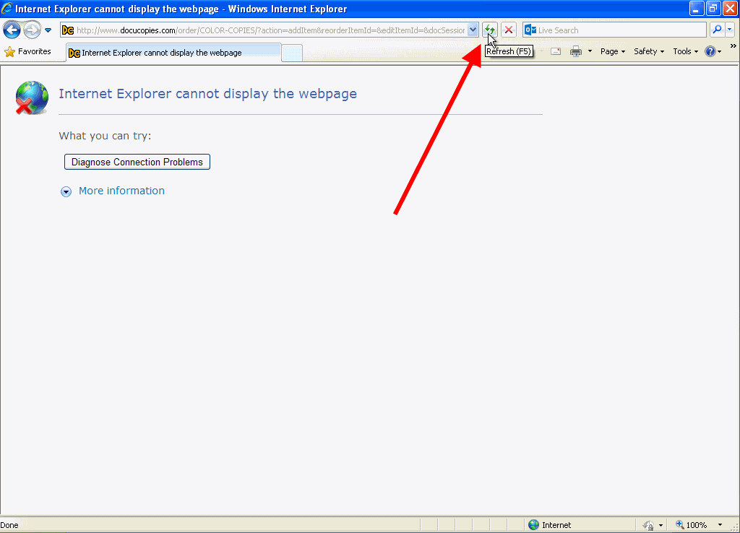Image resolution: width=740 pixels, height=533 pixels.
Task: Click the Internet security zone indicator
Action: 550,525
